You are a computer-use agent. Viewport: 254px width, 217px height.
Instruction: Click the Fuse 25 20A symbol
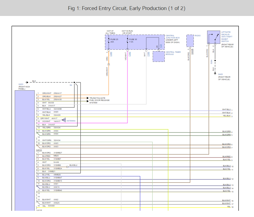point(109,41)
